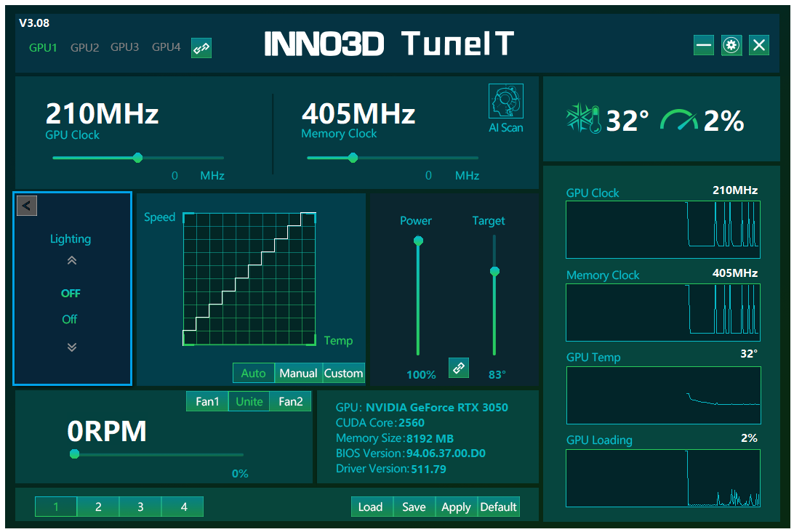This screenshot has width=794, height=532.
Task: Set fan mode to Custom
Action: click(x=343, y=373)
